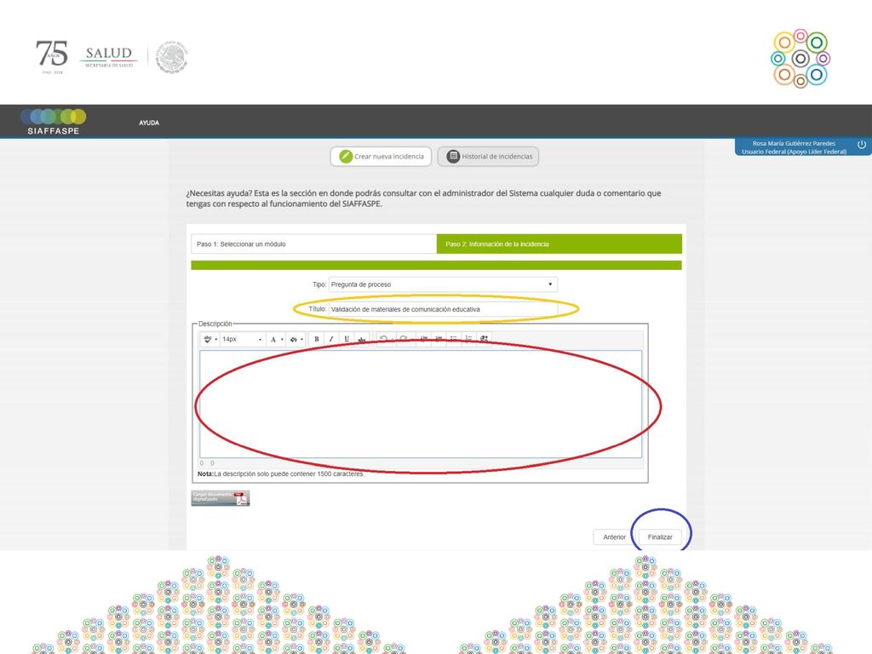Click the list icon on Historial de incidencias
872x654 pixels.
coord(453,157)
